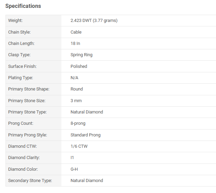Screen dimensions: 216x193
Task: Click the G-H diamond color value
Action: tap(74, 169)
